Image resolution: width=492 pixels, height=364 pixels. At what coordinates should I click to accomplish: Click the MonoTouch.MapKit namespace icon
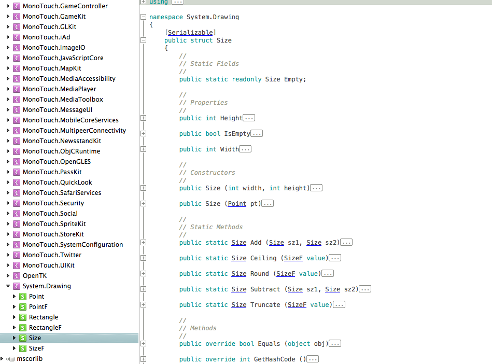[x=17, y=68]
